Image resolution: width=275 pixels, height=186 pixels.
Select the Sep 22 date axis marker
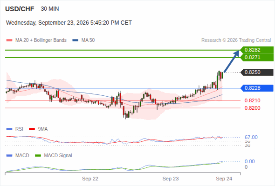(90, 179)
